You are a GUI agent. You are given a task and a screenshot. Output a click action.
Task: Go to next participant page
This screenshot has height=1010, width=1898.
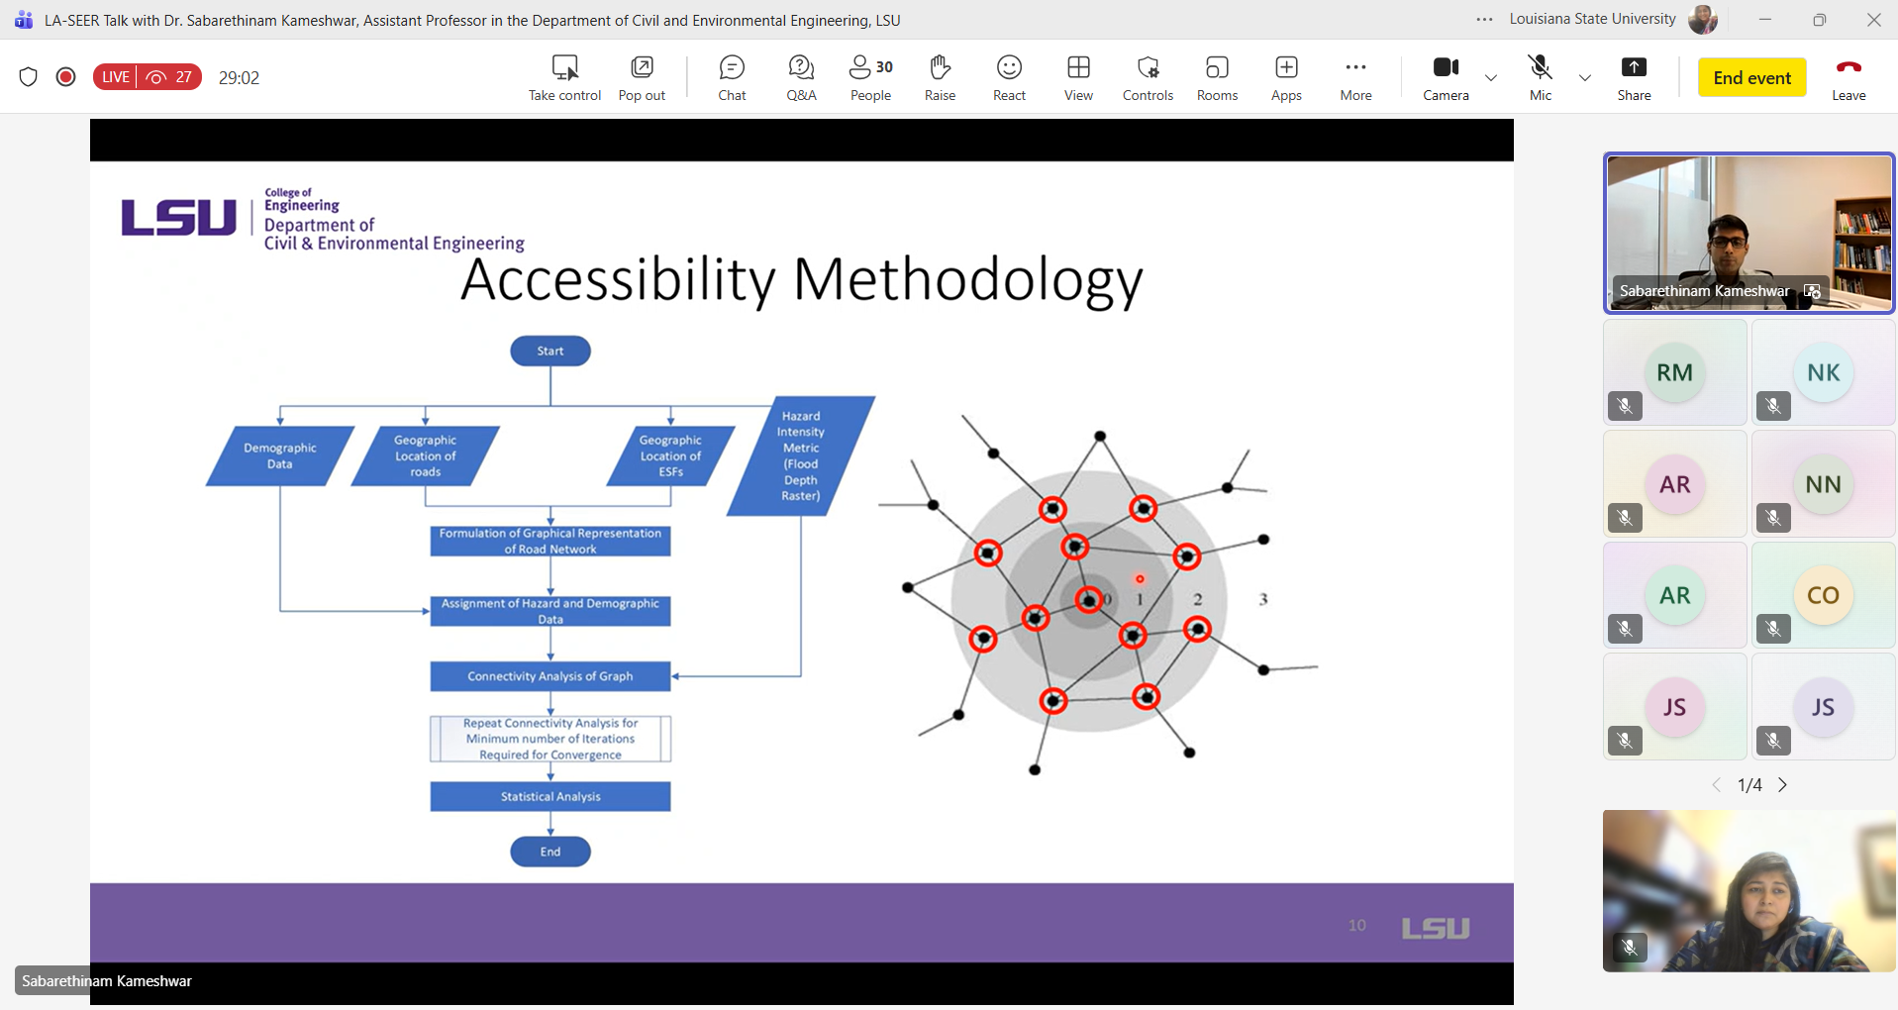coord(1783,785)
